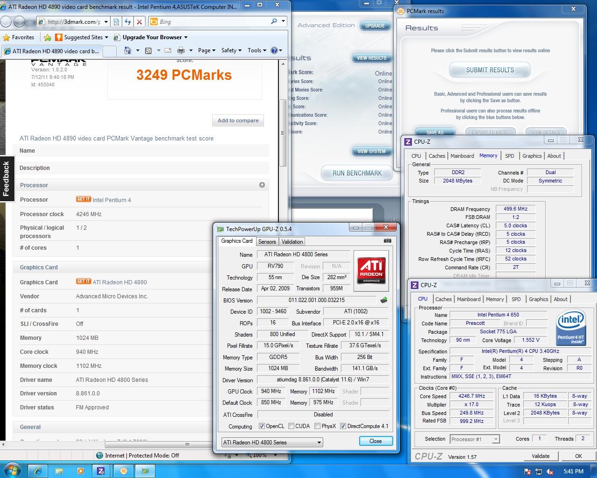Toggle the DirectCompute 4.1 checkbox
The height and width of the screenshot is (478, 597).
click(x=343, y=426)
